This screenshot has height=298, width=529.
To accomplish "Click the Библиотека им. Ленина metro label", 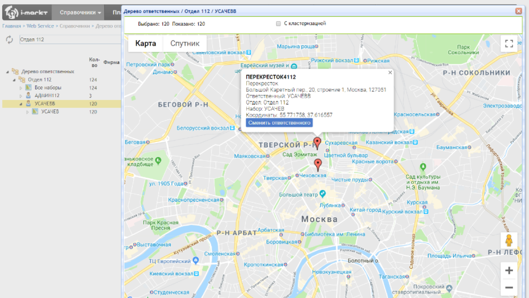I will click(335, 234).
